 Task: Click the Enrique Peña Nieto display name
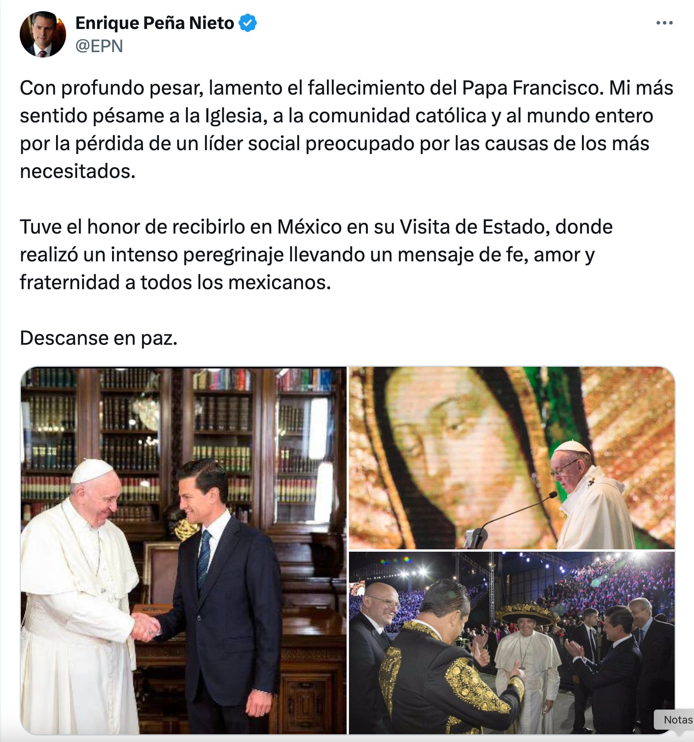tap(155, 23)
